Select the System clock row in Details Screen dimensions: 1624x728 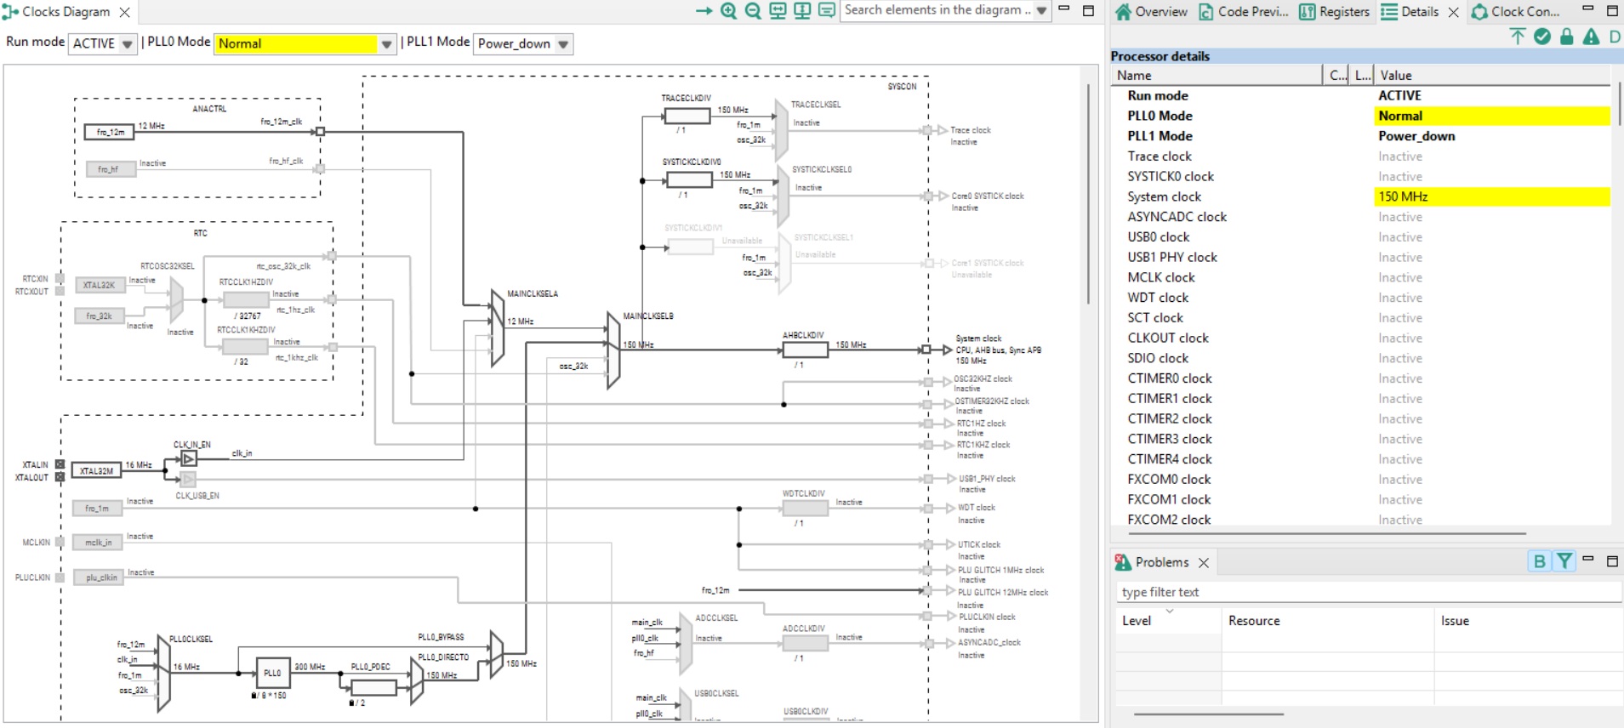1165,196
